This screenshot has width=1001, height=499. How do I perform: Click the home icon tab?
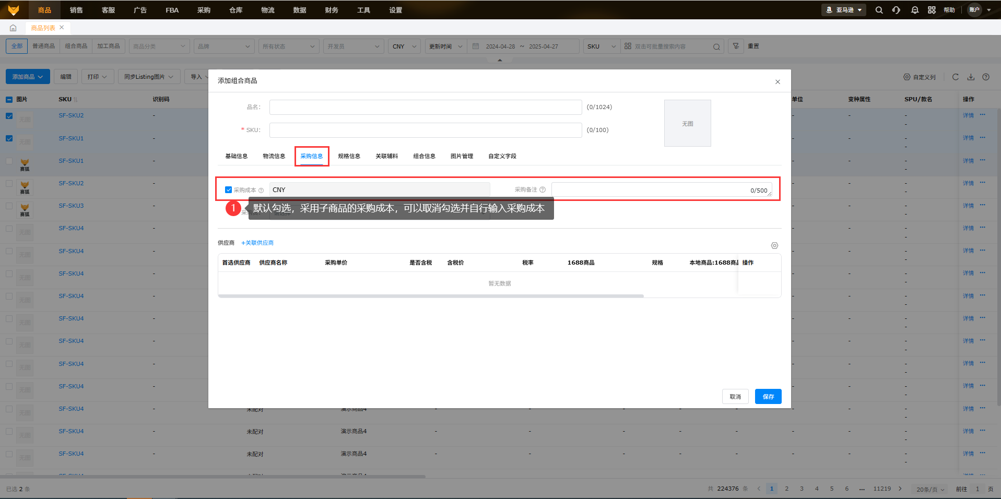(x=13, y=28)
